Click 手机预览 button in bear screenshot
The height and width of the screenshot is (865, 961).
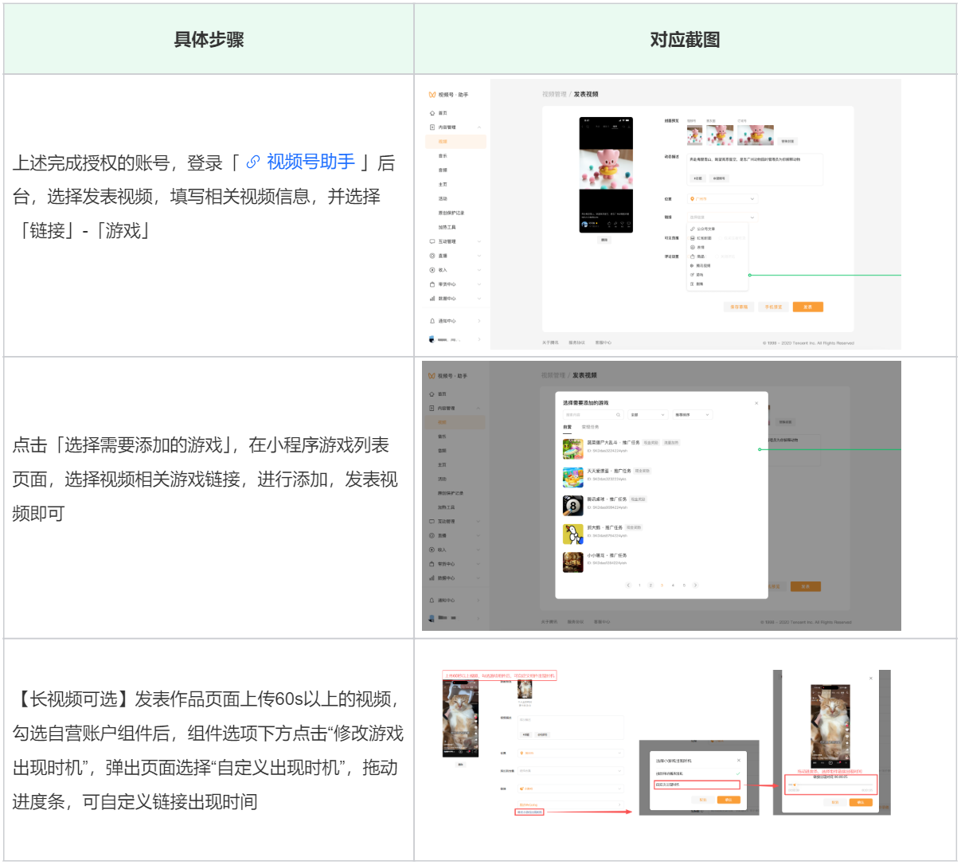pyautogui.click(x=773, y=307)
